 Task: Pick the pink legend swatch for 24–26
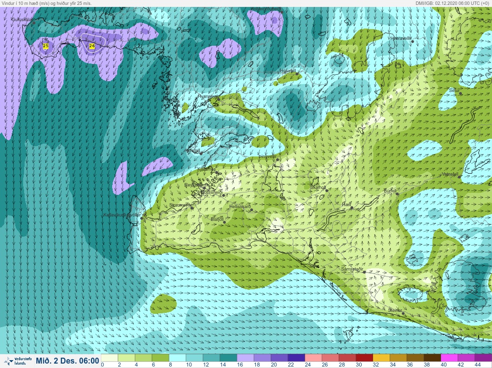pos(313,358)
